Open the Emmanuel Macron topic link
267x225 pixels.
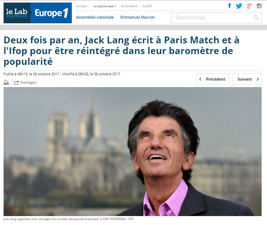click(137, 17)
